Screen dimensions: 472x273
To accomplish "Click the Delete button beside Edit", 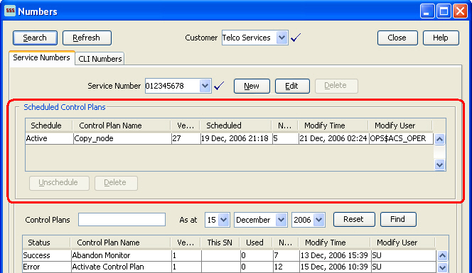I will click(336, 87).
